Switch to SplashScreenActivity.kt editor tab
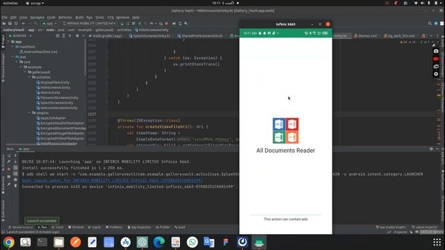This screenshot has height=250, width=445. click(x=149, y=36)
